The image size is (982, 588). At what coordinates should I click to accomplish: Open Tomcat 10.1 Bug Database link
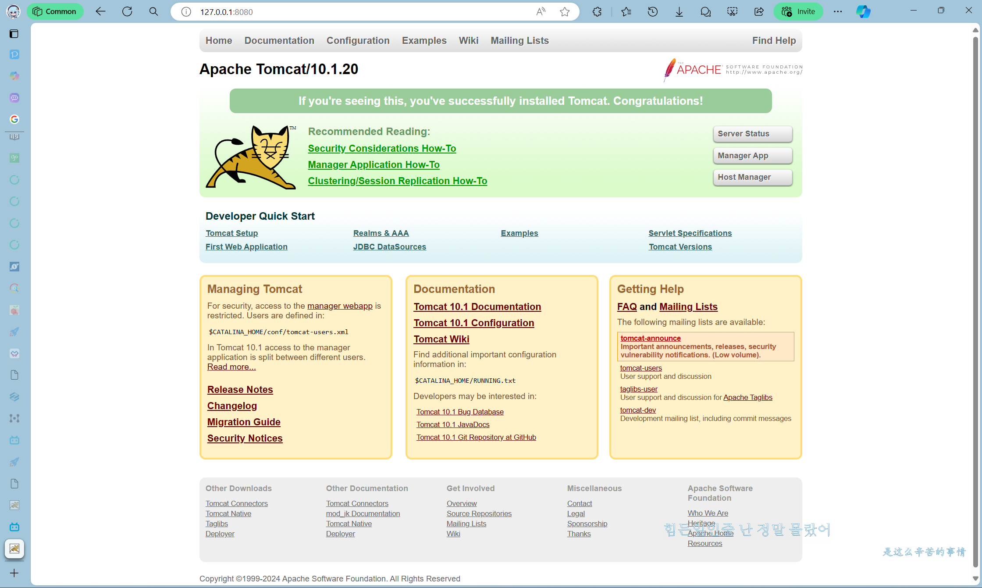tap(460, 412)
